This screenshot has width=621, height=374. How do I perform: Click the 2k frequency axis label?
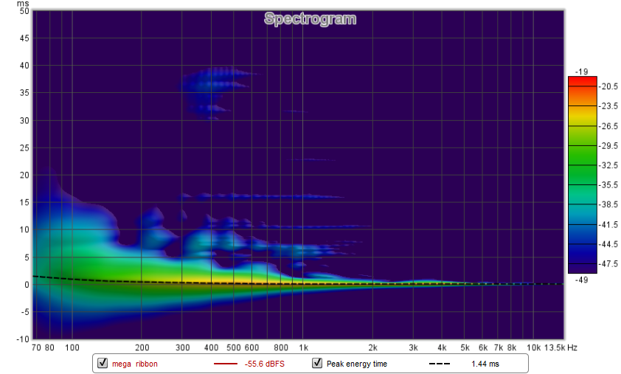(372, 347)
